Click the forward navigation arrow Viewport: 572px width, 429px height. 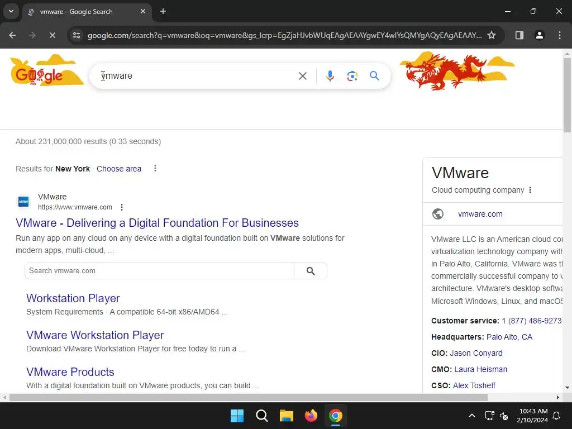[x=32, y=35]
